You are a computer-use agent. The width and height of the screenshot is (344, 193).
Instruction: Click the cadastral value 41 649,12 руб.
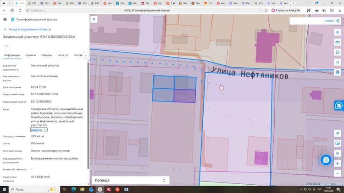tap(40, 177)
